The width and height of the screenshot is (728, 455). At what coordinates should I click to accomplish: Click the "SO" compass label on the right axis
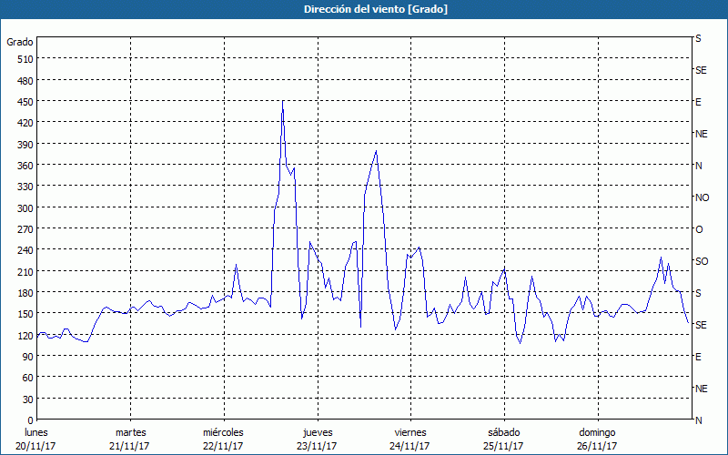tap(702, 261)
